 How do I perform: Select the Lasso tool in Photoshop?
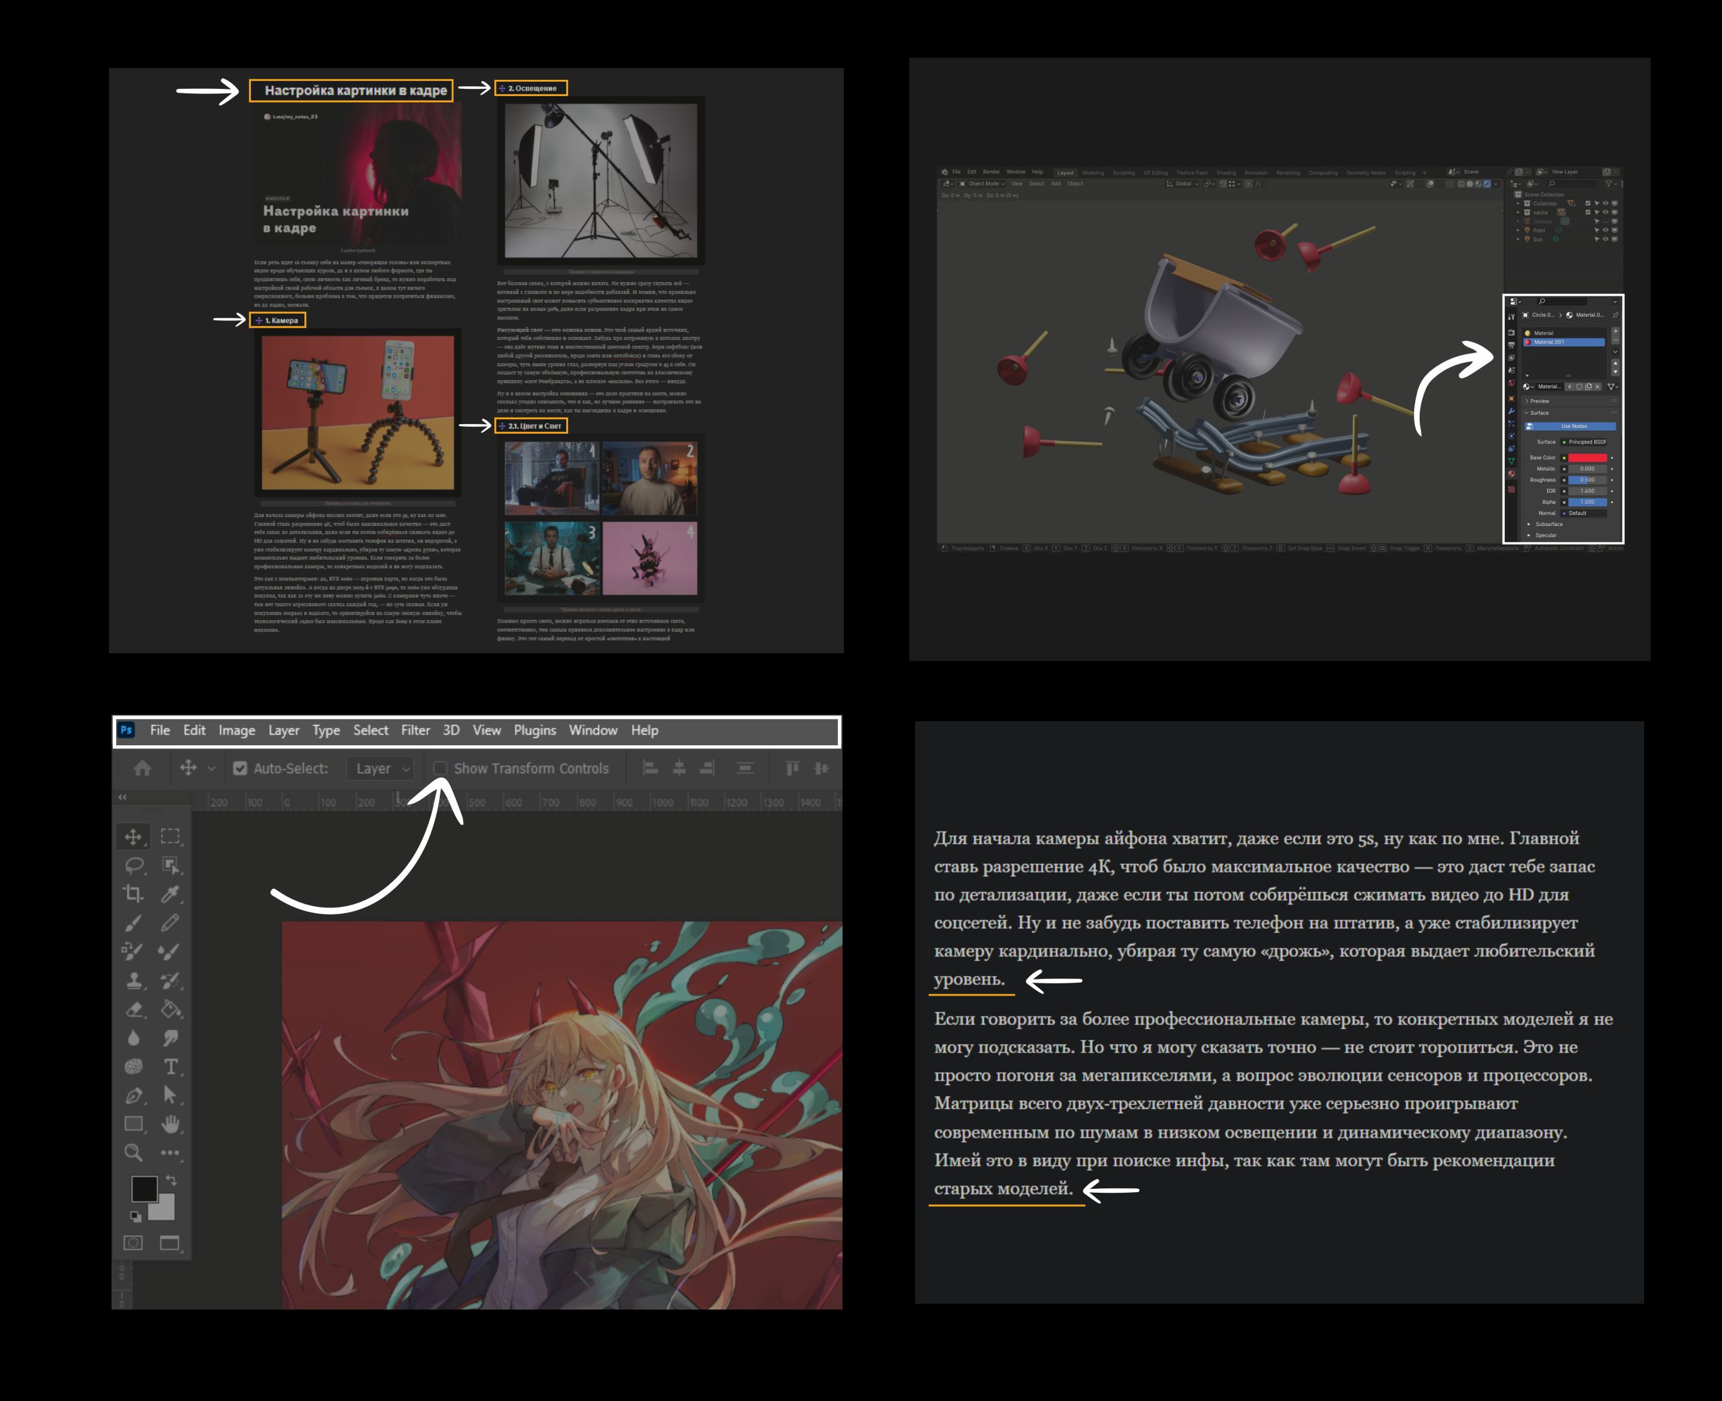pyautogui.click(x=134, y=865)
